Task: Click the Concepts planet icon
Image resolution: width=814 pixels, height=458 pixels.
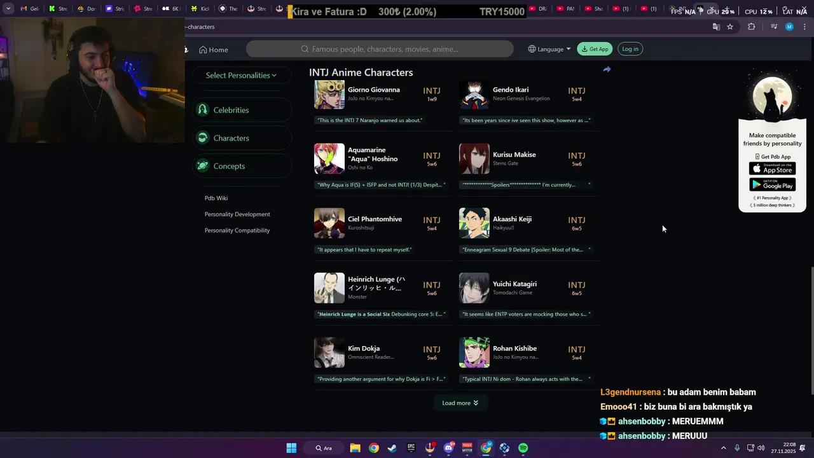Action: click(x=203, y=166)
